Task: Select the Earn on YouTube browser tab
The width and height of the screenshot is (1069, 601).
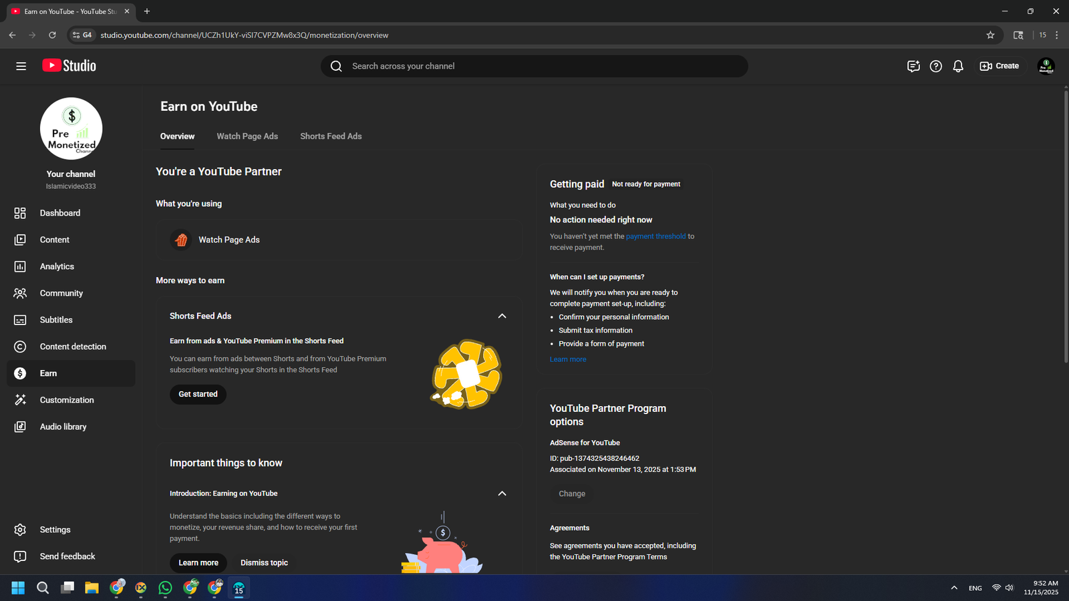Action: coord(69,11)
